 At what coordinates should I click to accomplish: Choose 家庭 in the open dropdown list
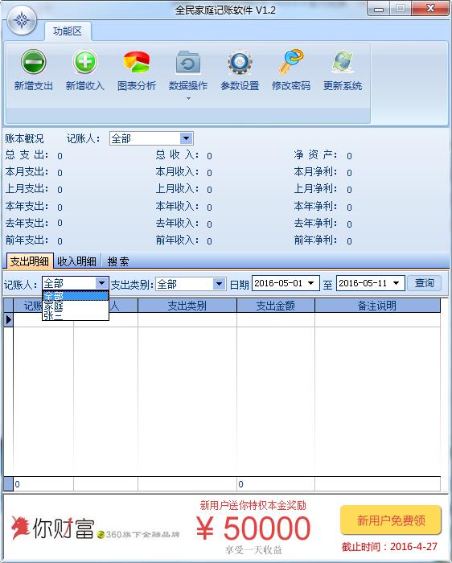[x=76, y=306]
